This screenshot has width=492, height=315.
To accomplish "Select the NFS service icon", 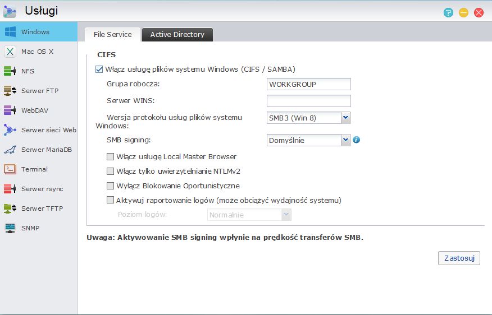I will coord(10,71).
